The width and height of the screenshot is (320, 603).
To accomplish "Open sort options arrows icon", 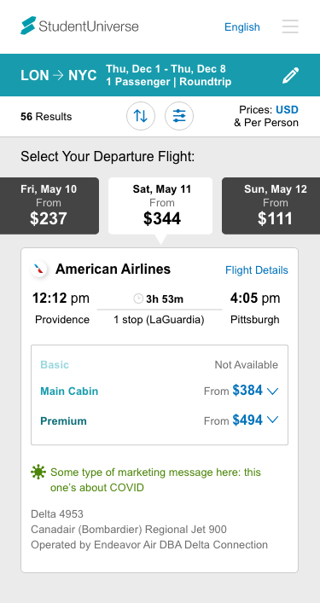I will pos(141,116).
